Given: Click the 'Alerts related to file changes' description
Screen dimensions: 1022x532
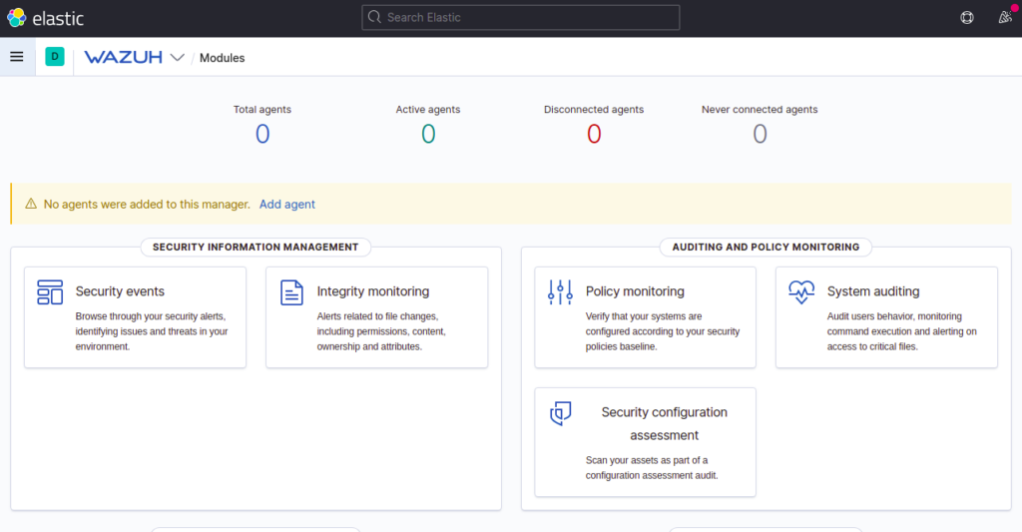Looking at the screenshot, I should [x=381, y=331].
